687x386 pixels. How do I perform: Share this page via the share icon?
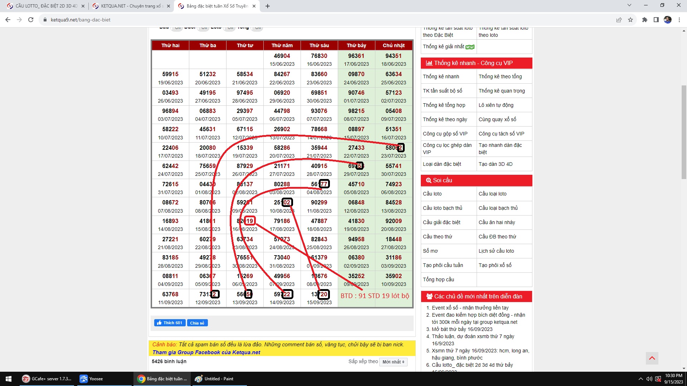(619, 20)
